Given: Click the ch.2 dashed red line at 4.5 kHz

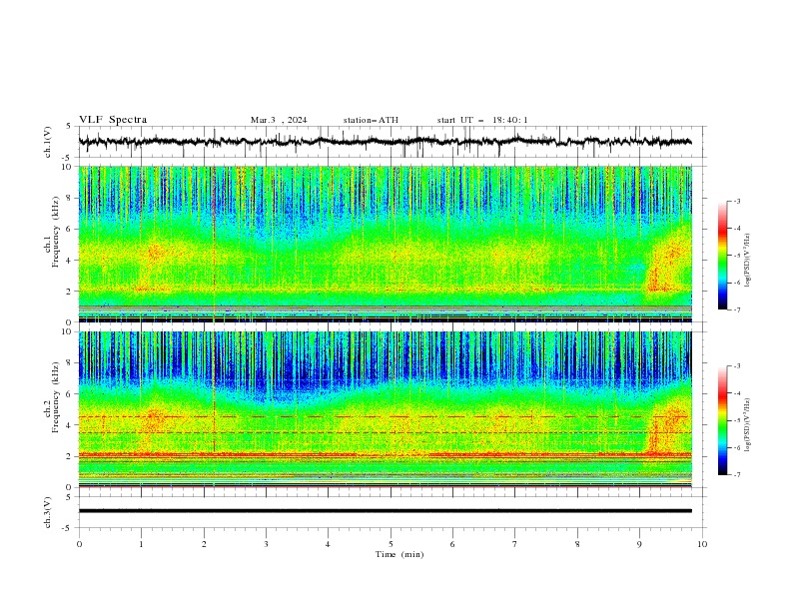Looking at the screenshot, I should coord(385,417).
